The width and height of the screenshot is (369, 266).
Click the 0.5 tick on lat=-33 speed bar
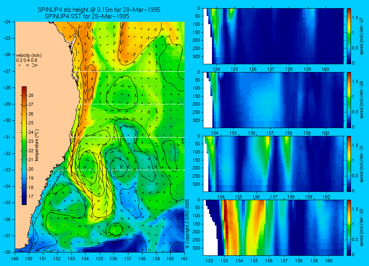[x=355, y=239]
